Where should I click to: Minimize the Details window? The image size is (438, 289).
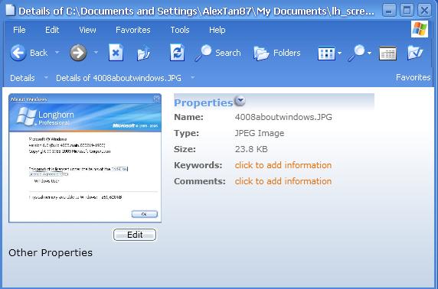(x=389, y=11)
